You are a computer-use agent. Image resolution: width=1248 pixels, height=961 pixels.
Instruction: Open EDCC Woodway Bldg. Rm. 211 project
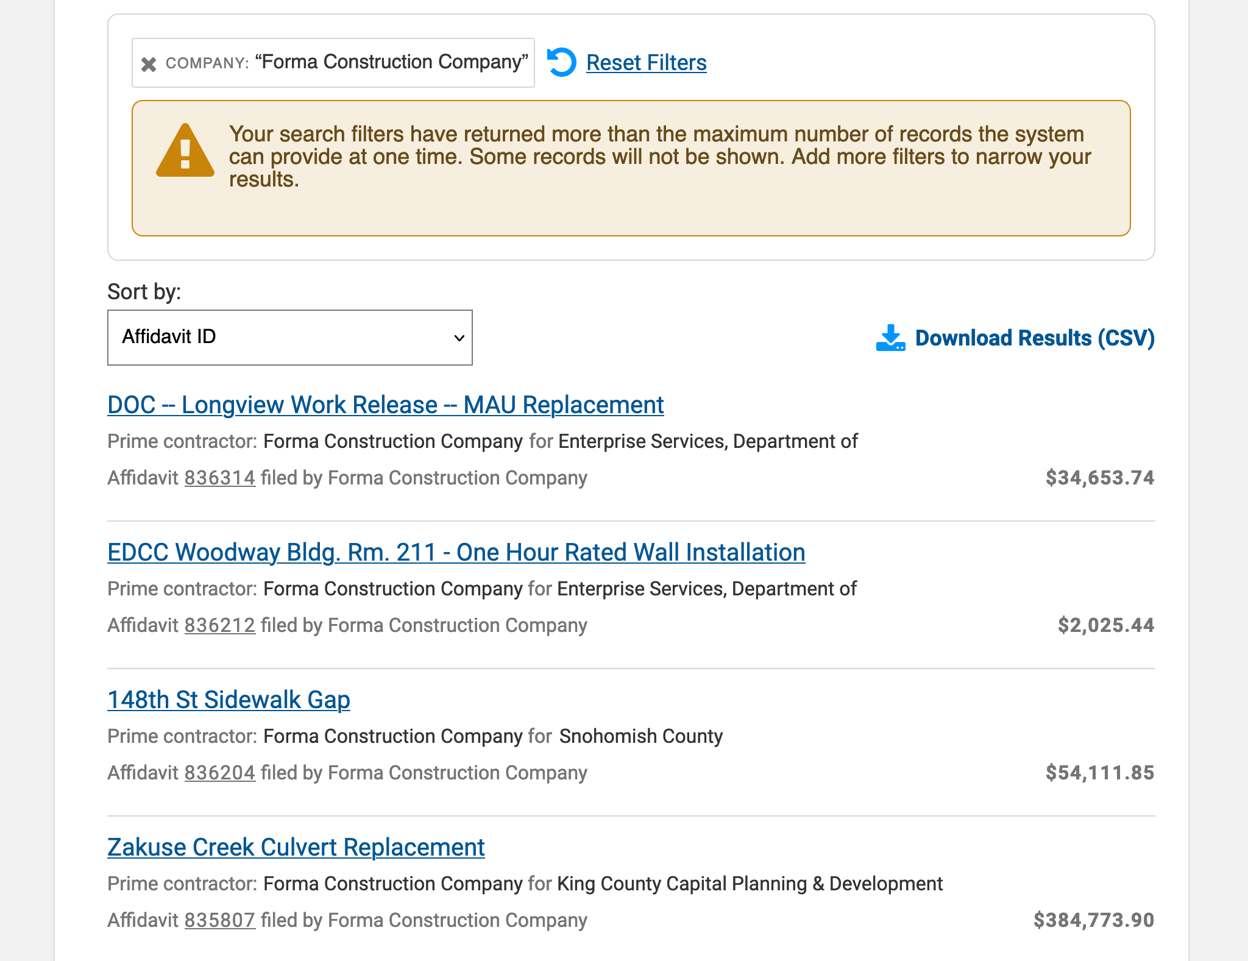click(456, 553)
